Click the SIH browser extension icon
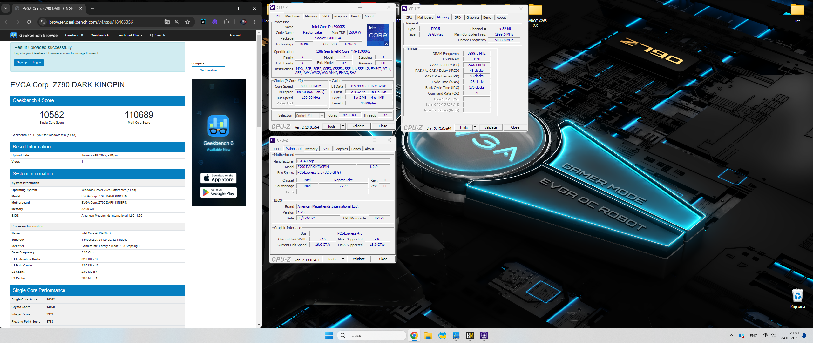 click(x=203, y=22)
